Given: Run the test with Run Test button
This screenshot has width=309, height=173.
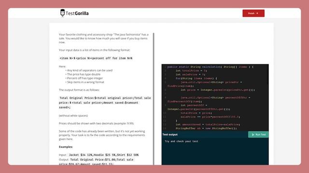Looking at the screenshot, I should [258, 135].
